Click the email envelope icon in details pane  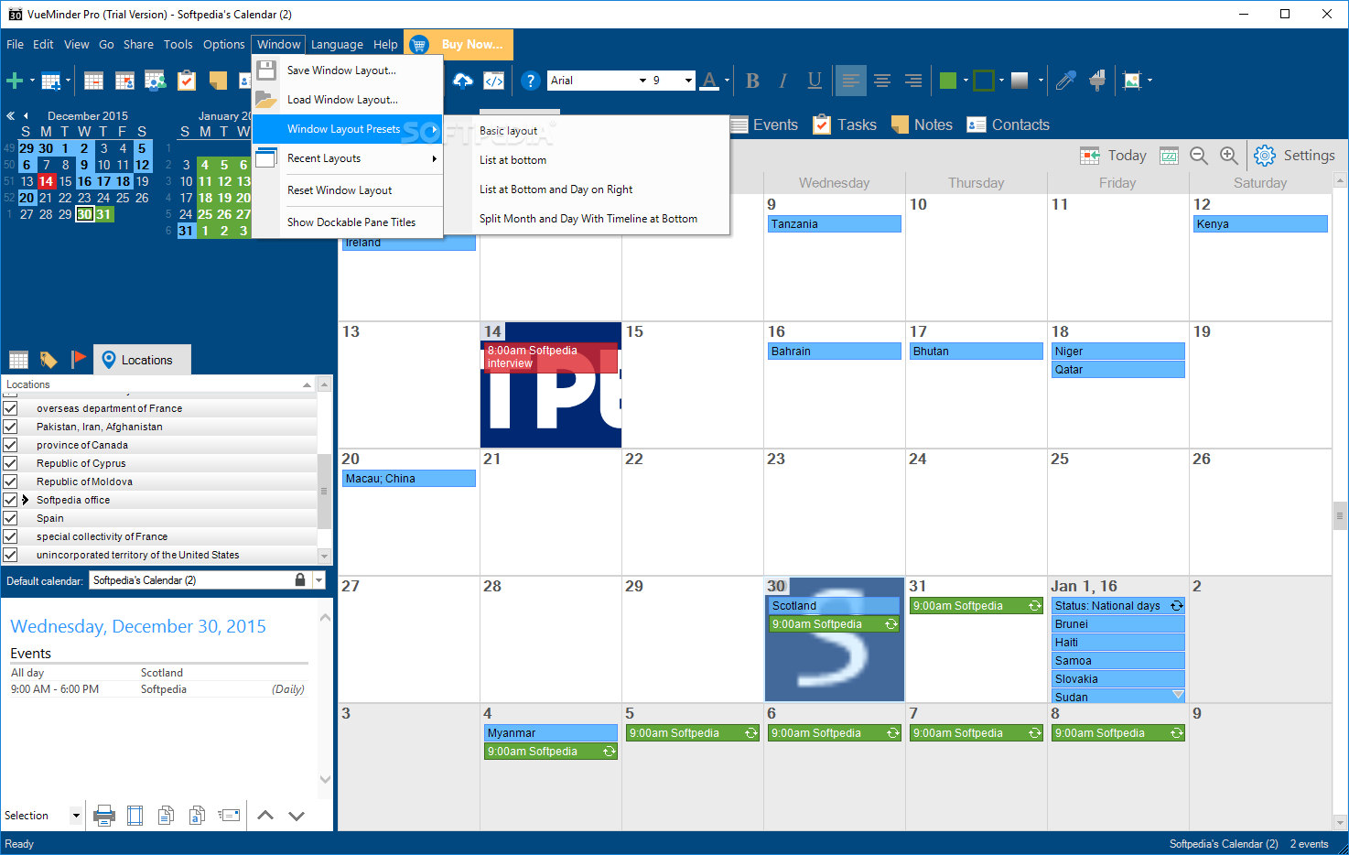[x=229, y=815]
